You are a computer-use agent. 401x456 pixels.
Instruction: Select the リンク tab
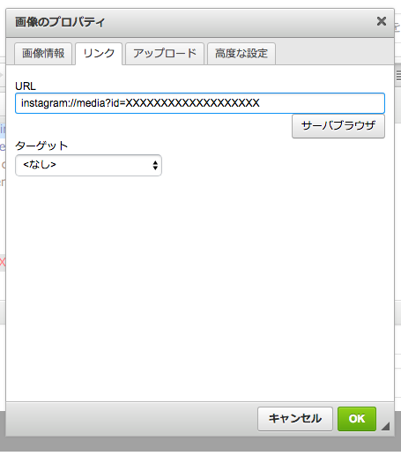(99, 54)
